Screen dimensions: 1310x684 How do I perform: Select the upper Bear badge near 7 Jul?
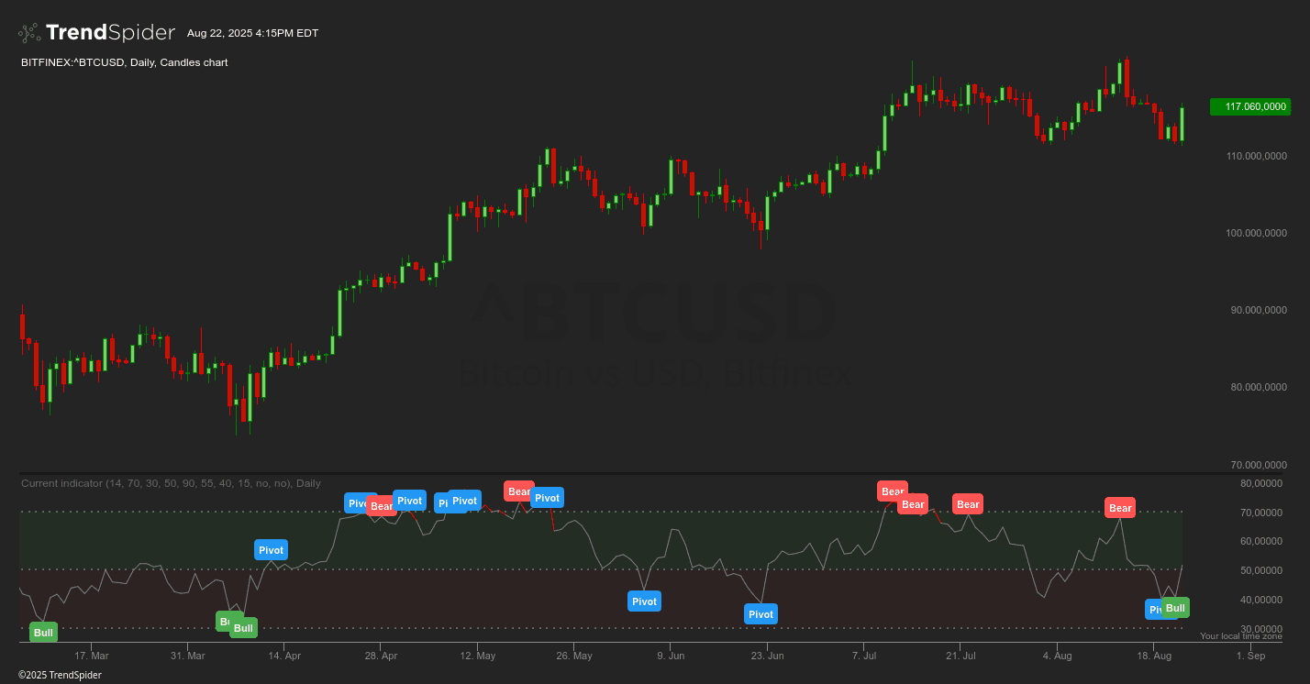(893, 491)
